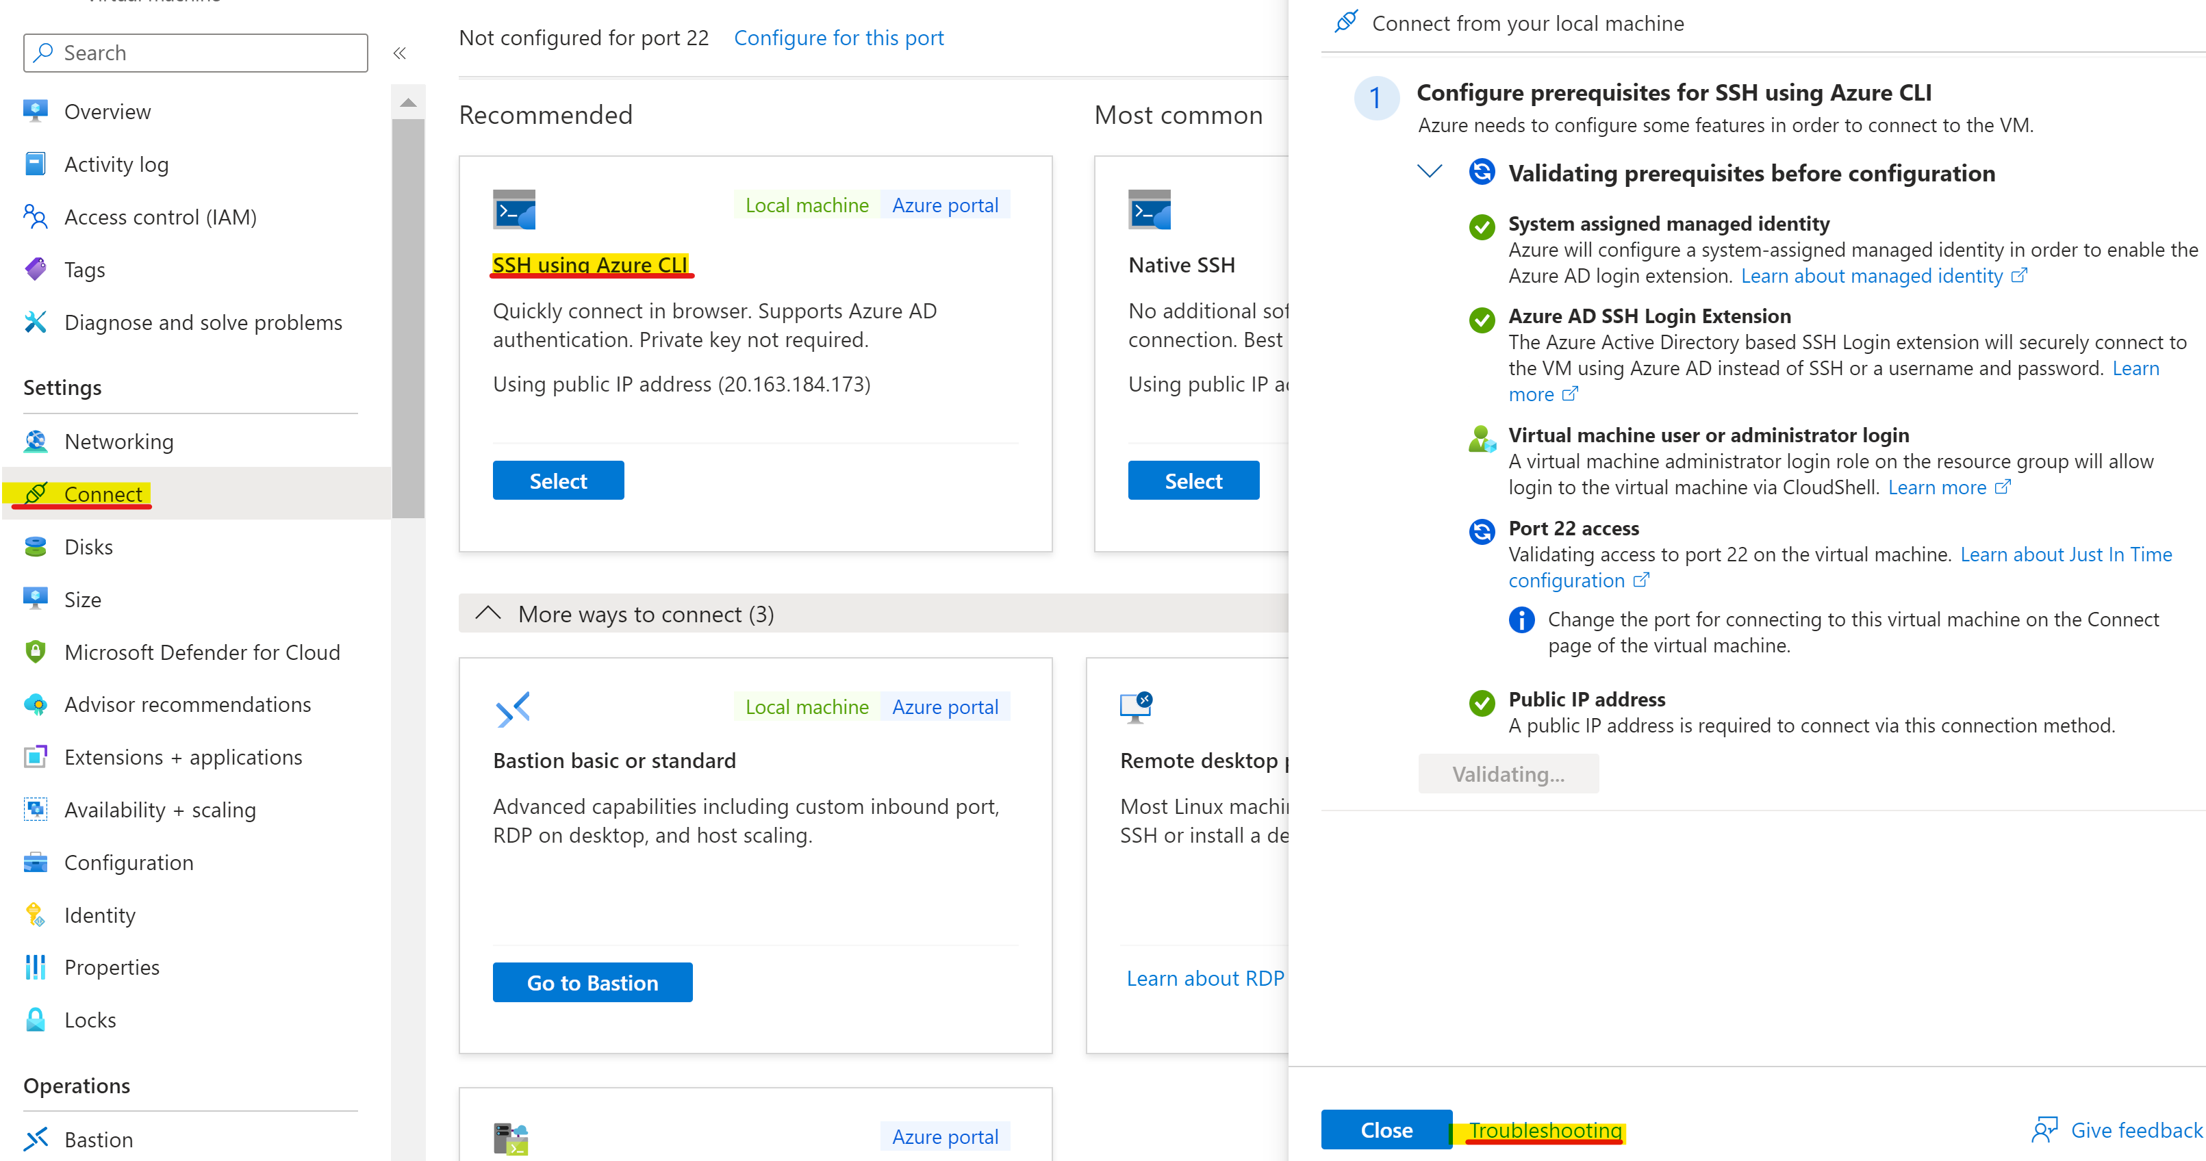2206x1161 pixels.
Task: Click the Availability + scaling icon
Action: coord(35,809)
